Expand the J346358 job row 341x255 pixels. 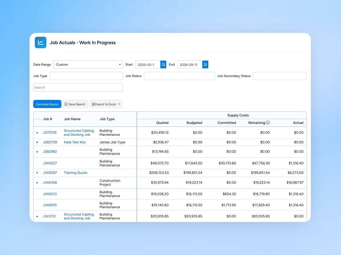point(37,183)
